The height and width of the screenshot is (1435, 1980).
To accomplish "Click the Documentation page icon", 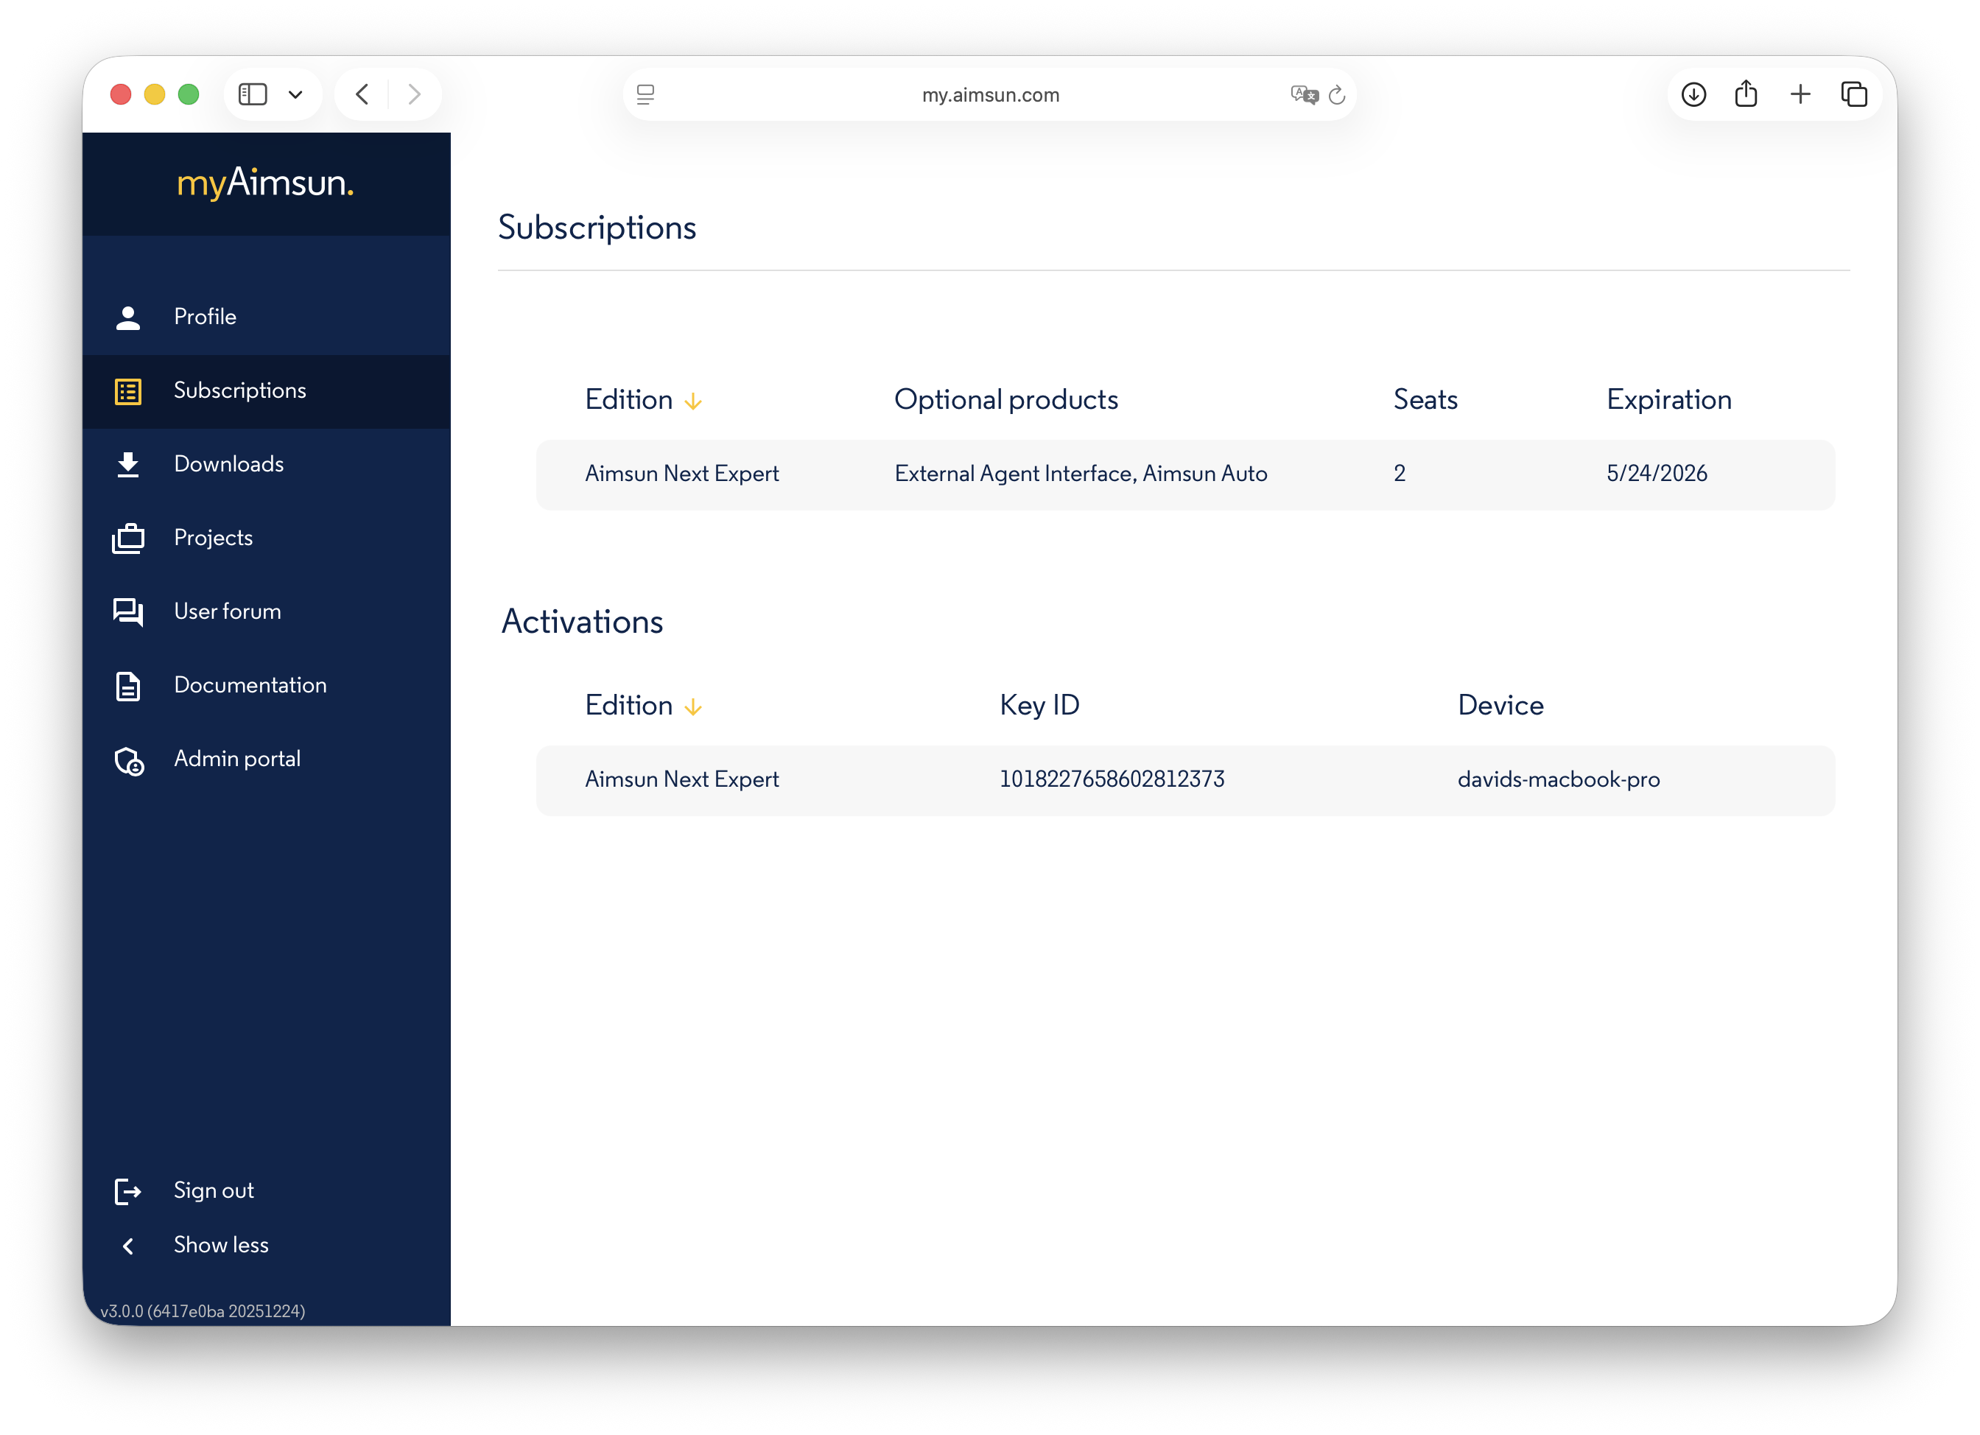I will click(x=127, y=686).
